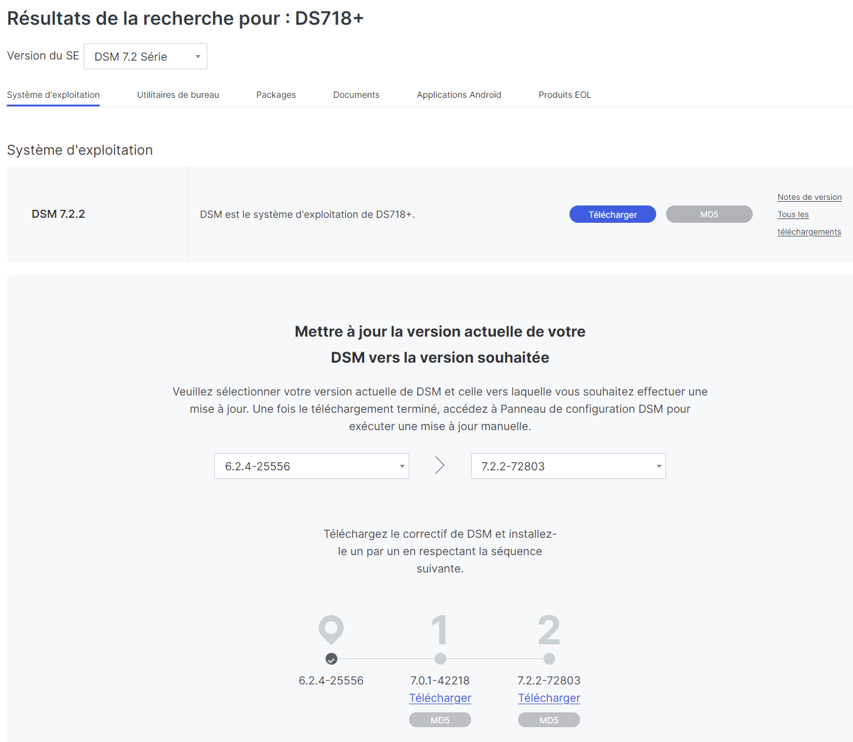Viewport: 853px width, 742px height.
Task: Switch to Utilitaires de bureau tab
Action: pyautogui.click(x=178, y=95)
